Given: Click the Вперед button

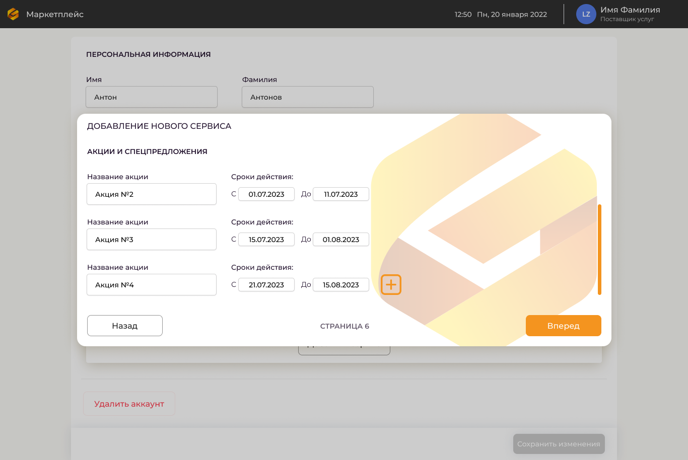Looking at the screenshot, I should 563,326.
